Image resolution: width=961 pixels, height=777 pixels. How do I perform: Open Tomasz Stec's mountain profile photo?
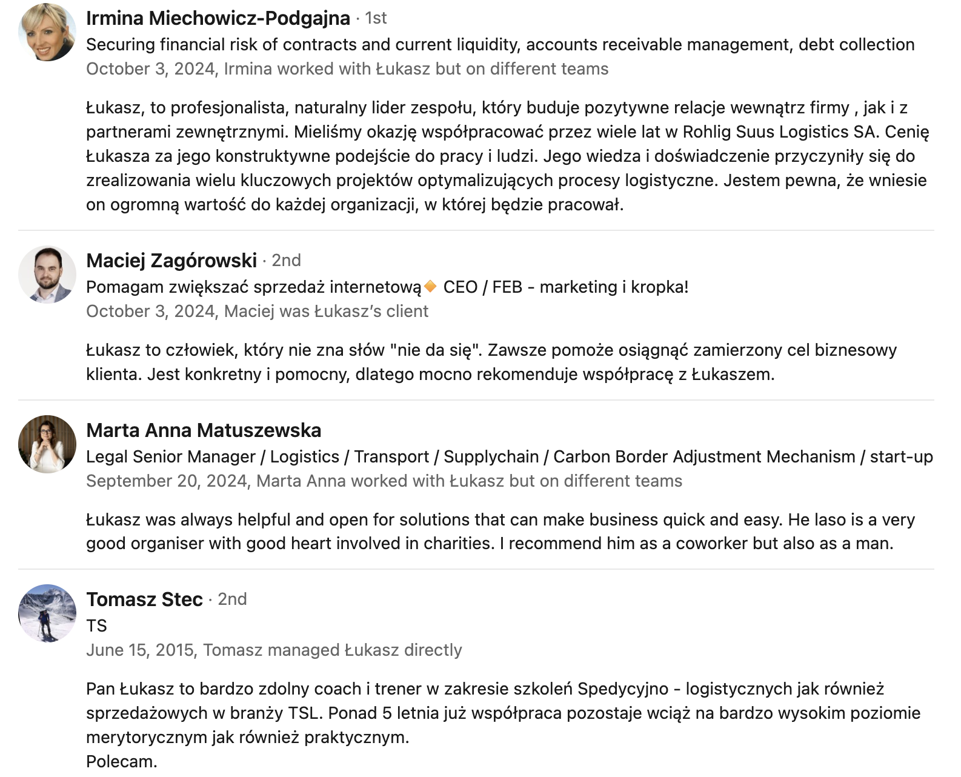click(47, 613)
